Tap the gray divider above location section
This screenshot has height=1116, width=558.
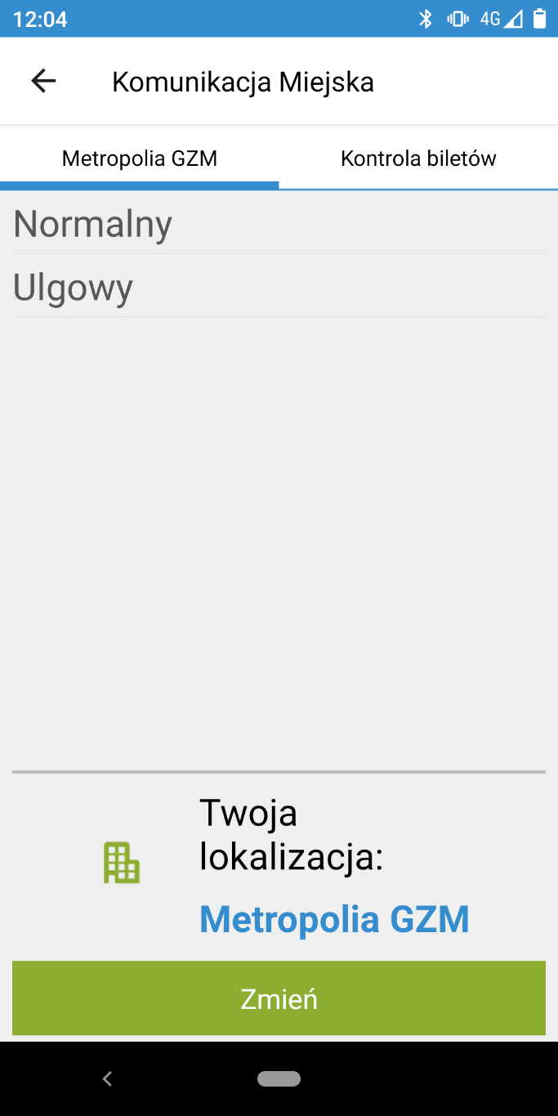[279, 771]
